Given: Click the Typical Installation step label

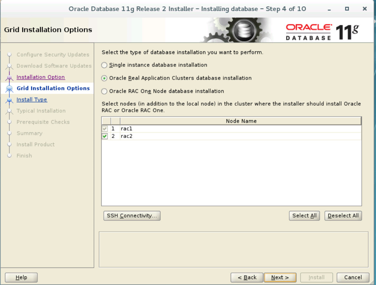Looking at the screenshot, I should coord(41,111).
